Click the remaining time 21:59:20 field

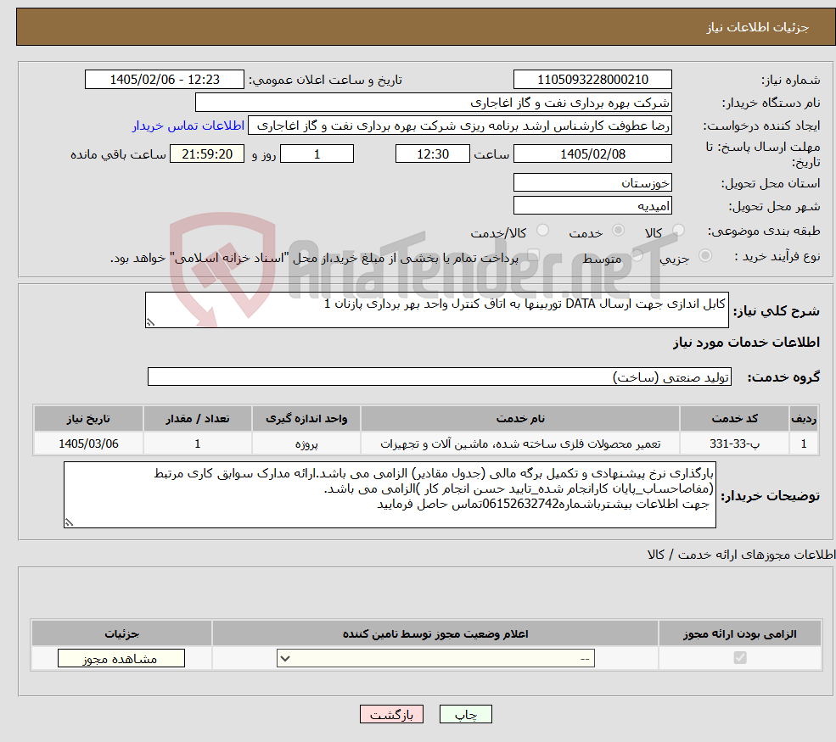[207, 154]
